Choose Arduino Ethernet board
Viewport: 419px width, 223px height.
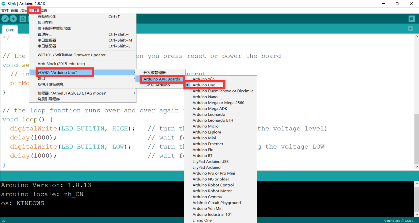coord(220,144)
